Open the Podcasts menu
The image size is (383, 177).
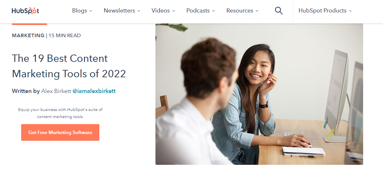[201, 11]
